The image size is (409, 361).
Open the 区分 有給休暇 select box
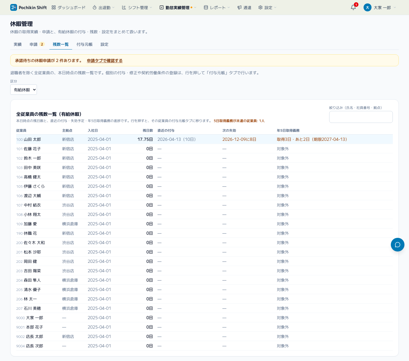pyautogui.click(x=24, y=90)
